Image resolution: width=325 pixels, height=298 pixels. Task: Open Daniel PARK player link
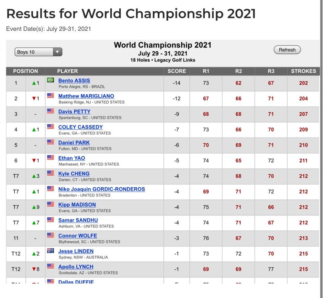(x=74, y=143)
